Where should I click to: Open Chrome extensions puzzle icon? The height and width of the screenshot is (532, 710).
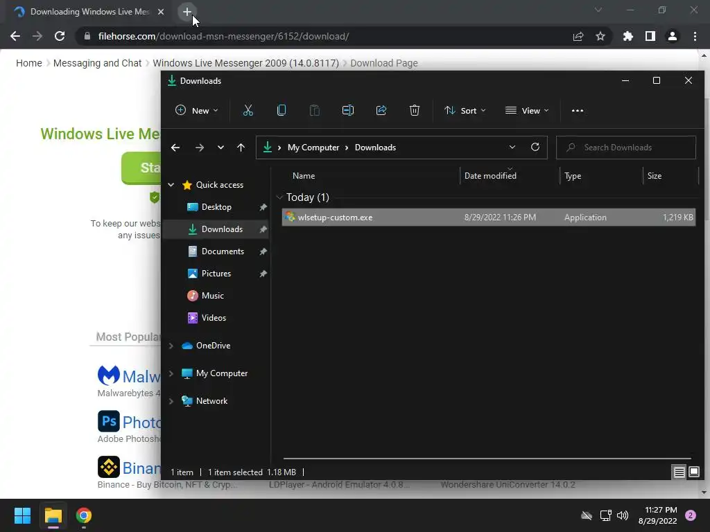coord(628,36)
